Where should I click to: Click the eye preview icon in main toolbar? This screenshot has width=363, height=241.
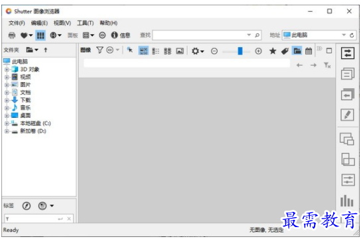pos(102,35)
